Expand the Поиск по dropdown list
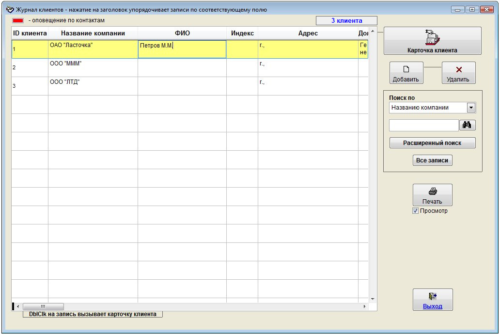Viewport: 500px width, 335px height. click(x=470, y=108)
